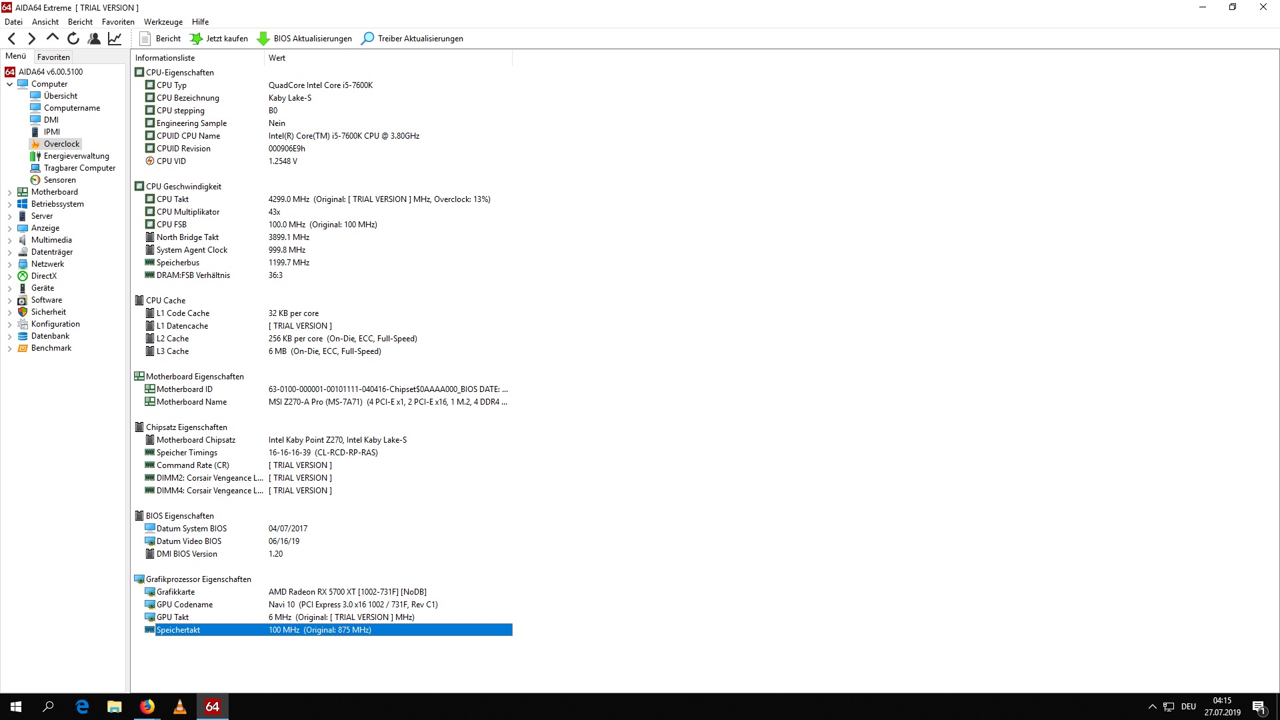
Task: Select the CPU Takt row
Action: click(173, 199)
